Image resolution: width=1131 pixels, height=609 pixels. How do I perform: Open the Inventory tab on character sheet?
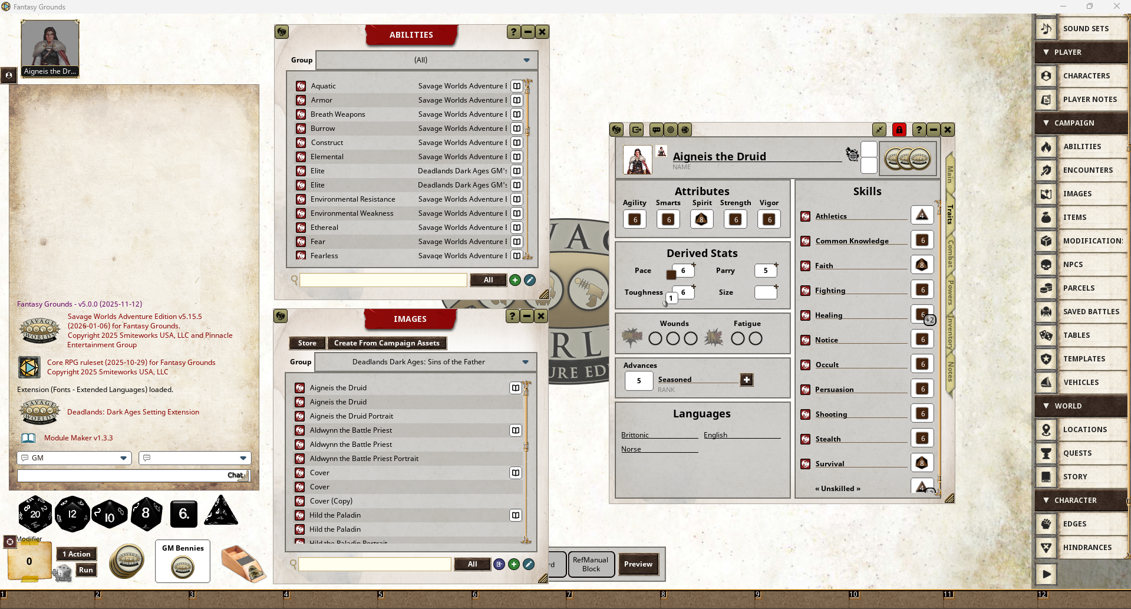click(949, 331)
